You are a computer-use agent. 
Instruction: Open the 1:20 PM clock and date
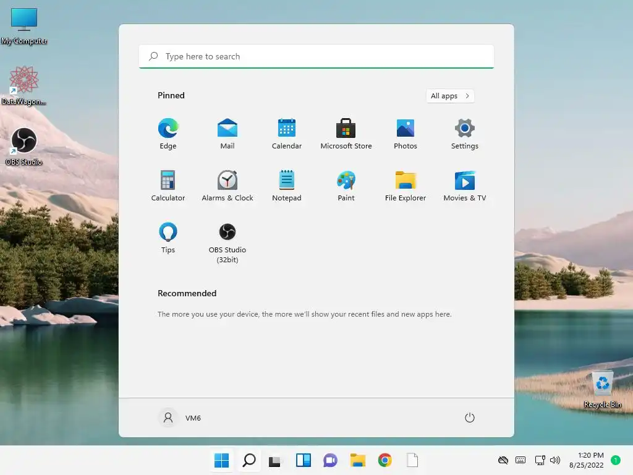(587, 460)
